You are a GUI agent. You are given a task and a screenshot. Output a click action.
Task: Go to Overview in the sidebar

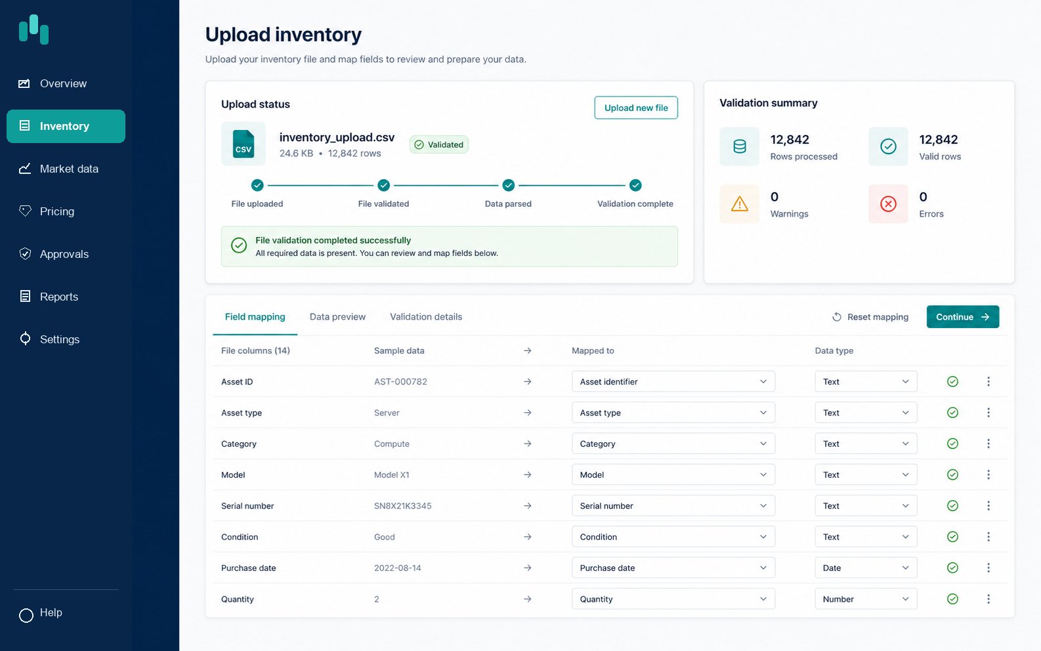pyautogui.click(x=66, y=83)
